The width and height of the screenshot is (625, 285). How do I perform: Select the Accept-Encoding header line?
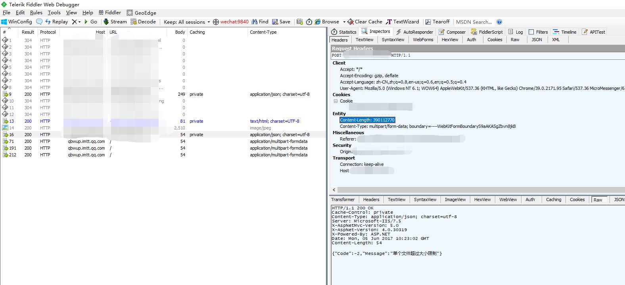[369, 76]
